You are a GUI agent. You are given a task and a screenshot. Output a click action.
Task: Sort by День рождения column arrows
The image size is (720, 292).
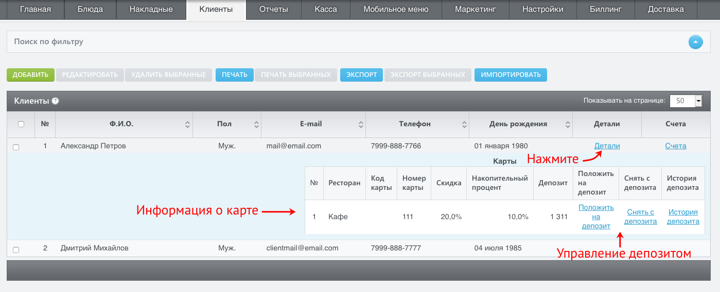(568, 124)
